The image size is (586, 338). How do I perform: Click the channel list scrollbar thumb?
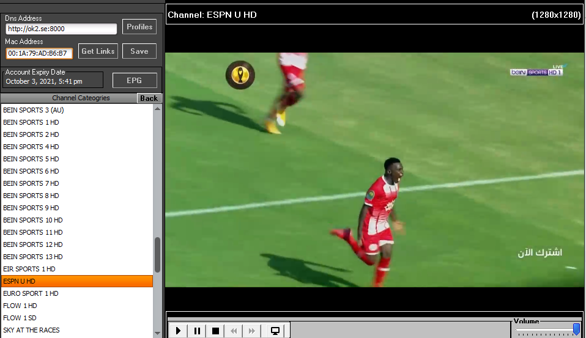pyautogui.click(x=157, y=255)
